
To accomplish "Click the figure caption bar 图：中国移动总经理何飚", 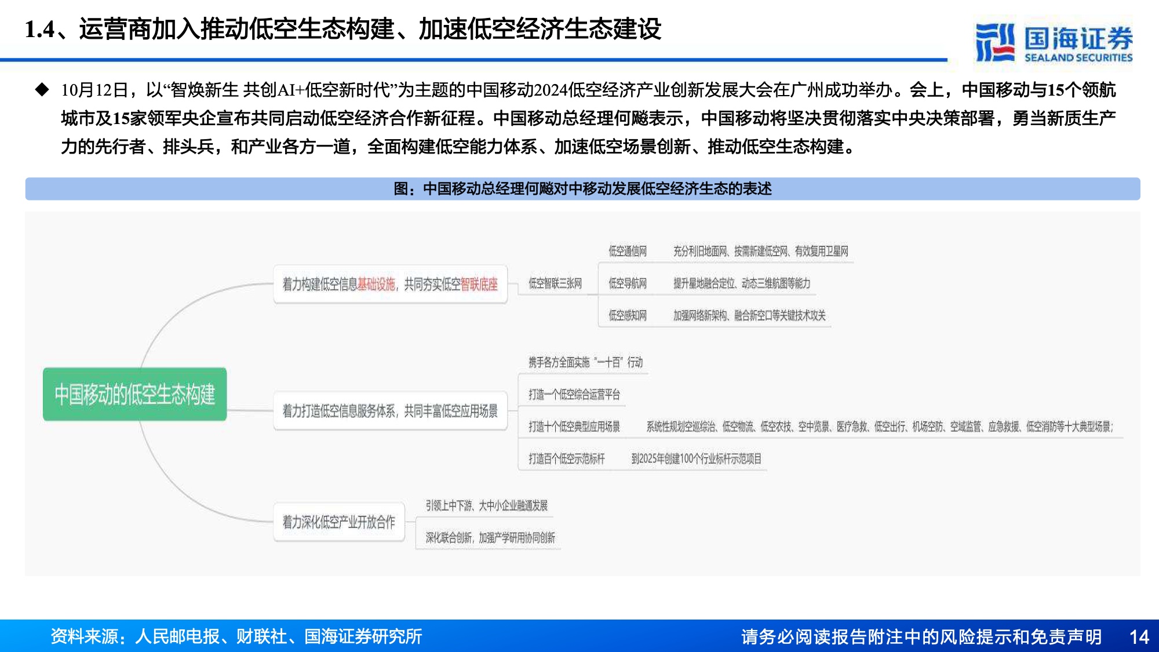I will click(x=582, y=189).
